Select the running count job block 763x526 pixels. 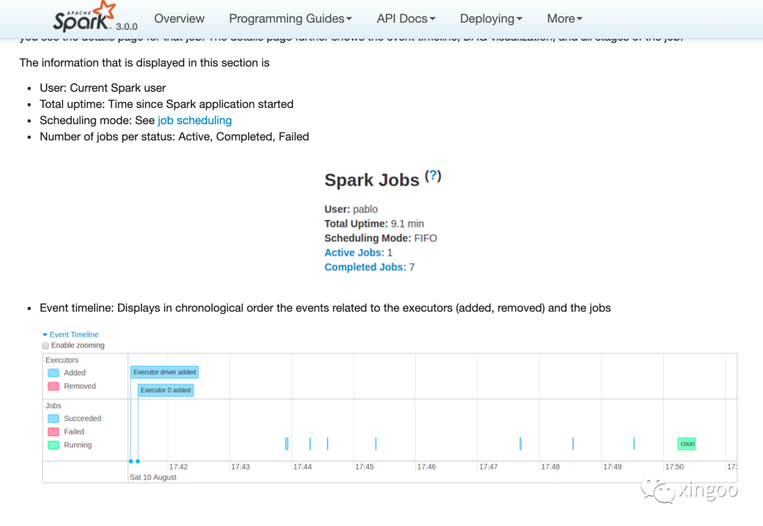[686, 443]
